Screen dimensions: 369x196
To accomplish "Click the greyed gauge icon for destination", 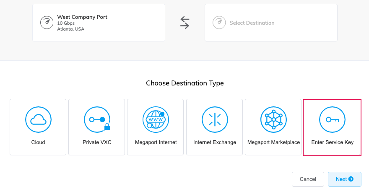I will pos(219,23).
